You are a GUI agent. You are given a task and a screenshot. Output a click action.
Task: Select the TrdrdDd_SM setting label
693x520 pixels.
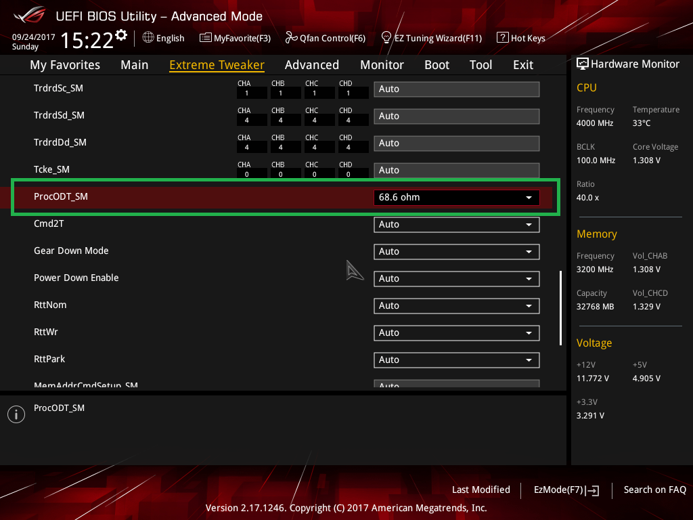coord(60,142)
